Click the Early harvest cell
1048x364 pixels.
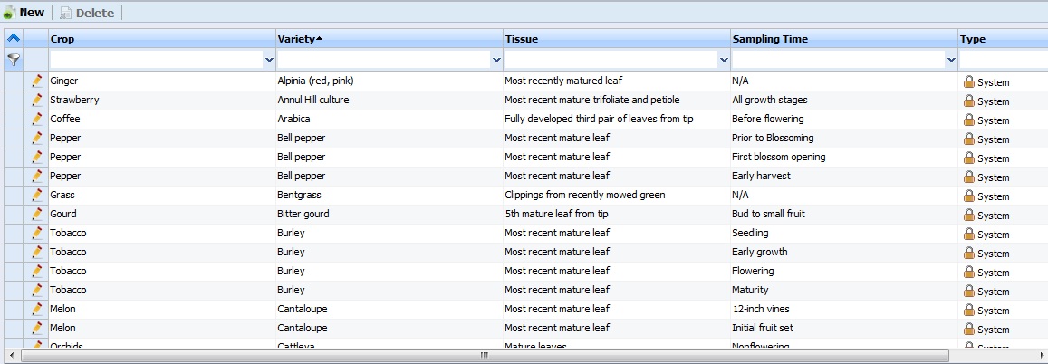point(843,177)
